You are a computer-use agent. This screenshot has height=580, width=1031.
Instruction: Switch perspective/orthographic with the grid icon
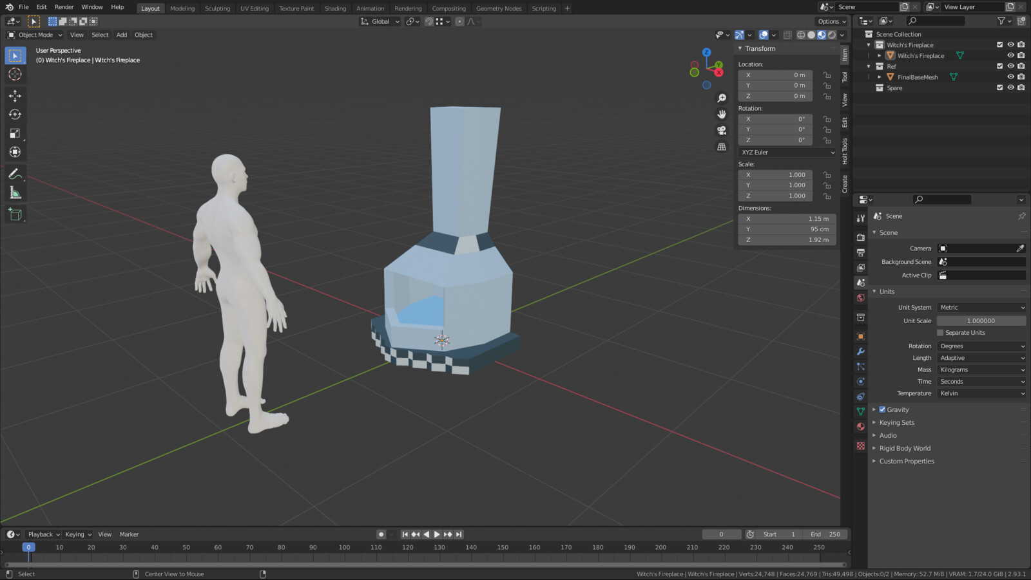pos(722,147)
